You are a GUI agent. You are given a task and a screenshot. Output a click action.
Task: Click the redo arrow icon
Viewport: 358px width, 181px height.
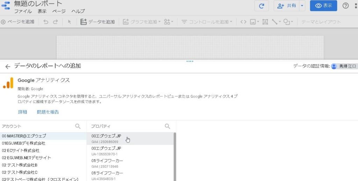pyautogui.click(x=55, y=22)
